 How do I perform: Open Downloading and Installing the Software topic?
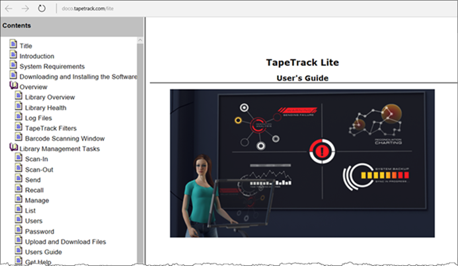(x=78, y=77)
